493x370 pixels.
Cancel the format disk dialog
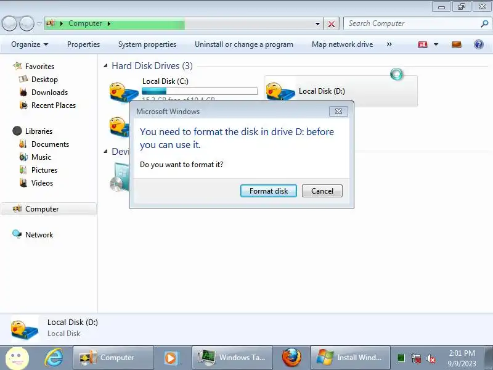(322, 191)
